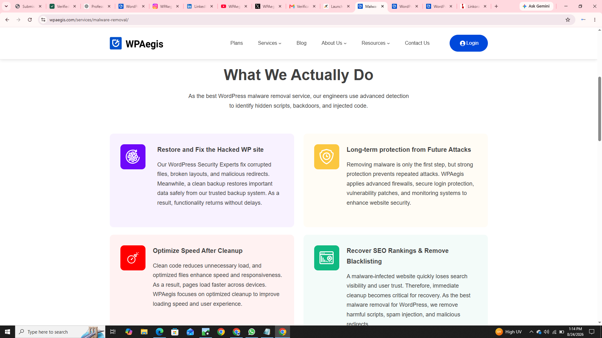
Task: Open Task View on the taskbar
Action: point(113,332)
